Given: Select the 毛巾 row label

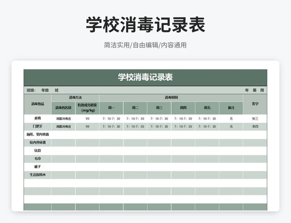Looking at the screenshot, I should (38, 159).
